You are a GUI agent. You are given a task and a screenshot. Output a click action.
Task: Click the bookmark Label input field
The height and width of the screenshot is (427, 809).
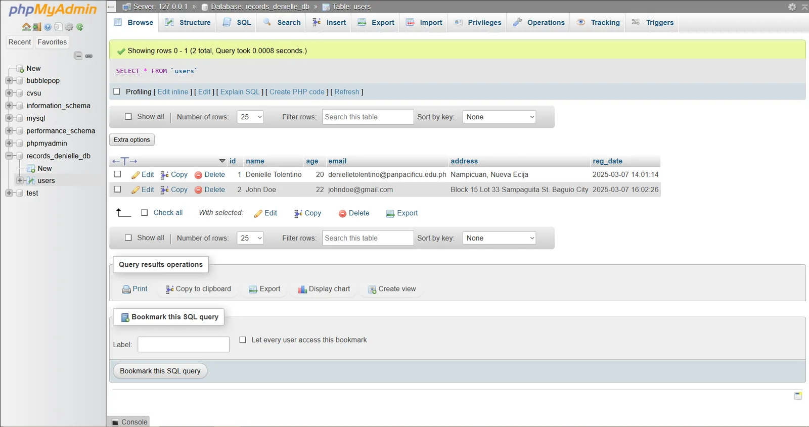(x=184, y=345)
